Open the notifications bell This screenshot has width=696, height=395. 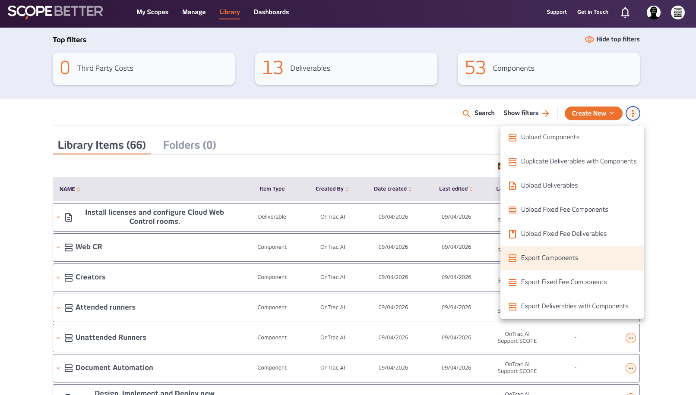[625, 13]
